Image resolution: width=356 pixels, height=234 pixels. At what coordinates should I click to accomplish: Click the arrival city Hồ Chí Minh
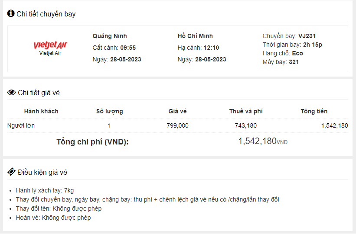click(195, 36)
